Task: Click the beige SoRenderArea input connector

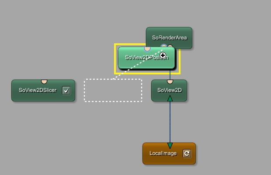Action: pos(170,47)
